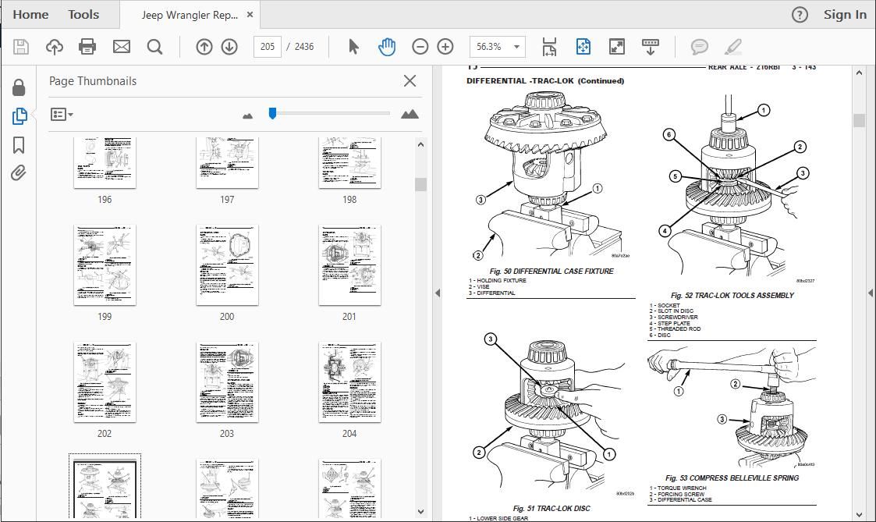Viewport: 876px width, 522px height.
Task: Close the Page Thumbnails panel
Action: (410, 81)
